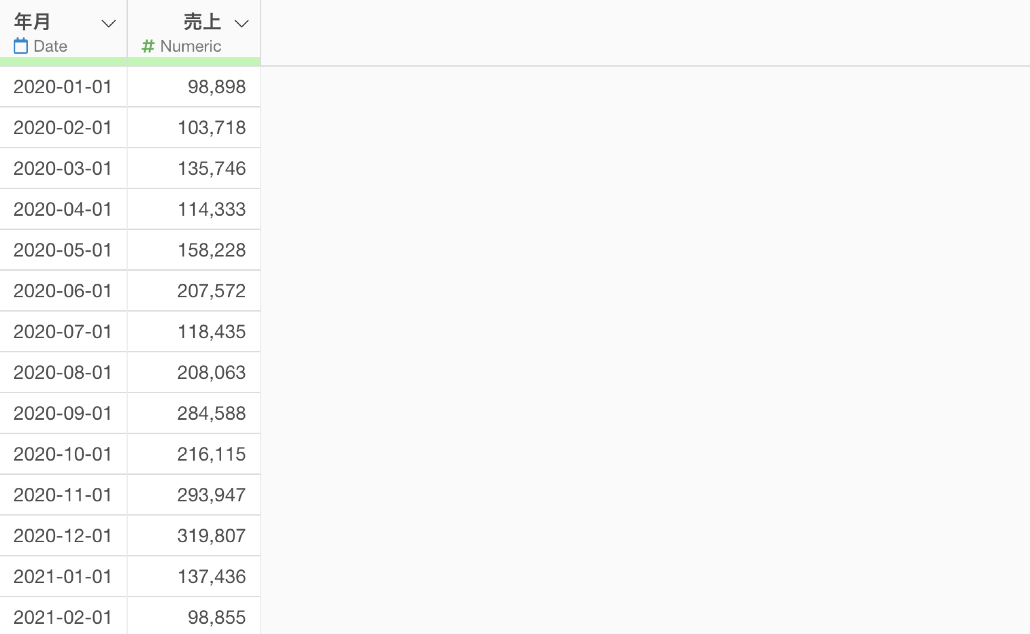1030x634 pixels.
Task: Select the date cell 2020-11-01
Action: 63,495
